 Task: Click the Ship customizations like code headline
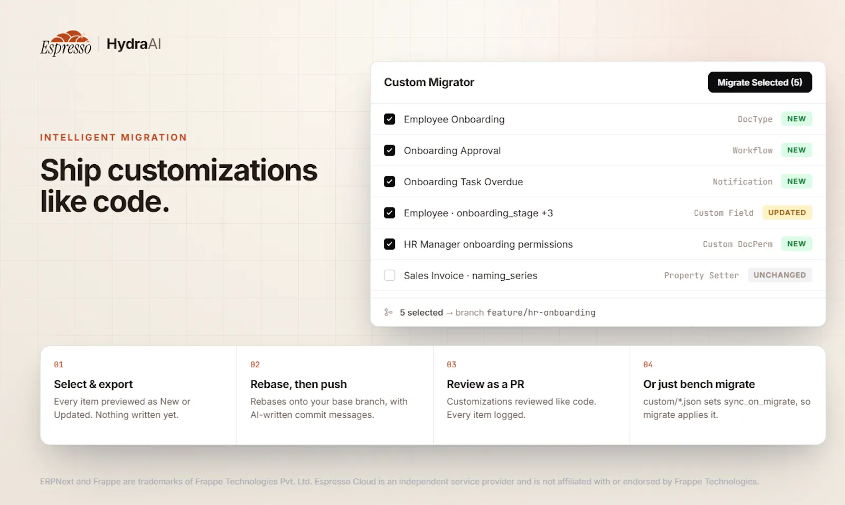tap(179, 186)
